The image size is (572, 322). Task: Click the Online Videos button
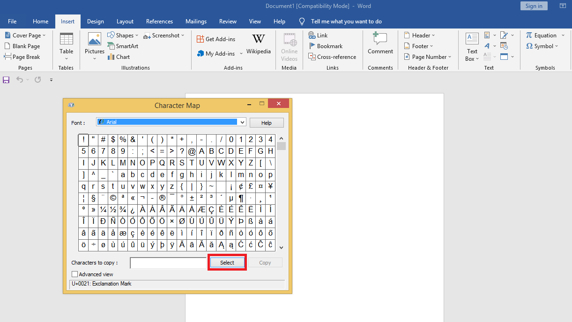point(289,47)
